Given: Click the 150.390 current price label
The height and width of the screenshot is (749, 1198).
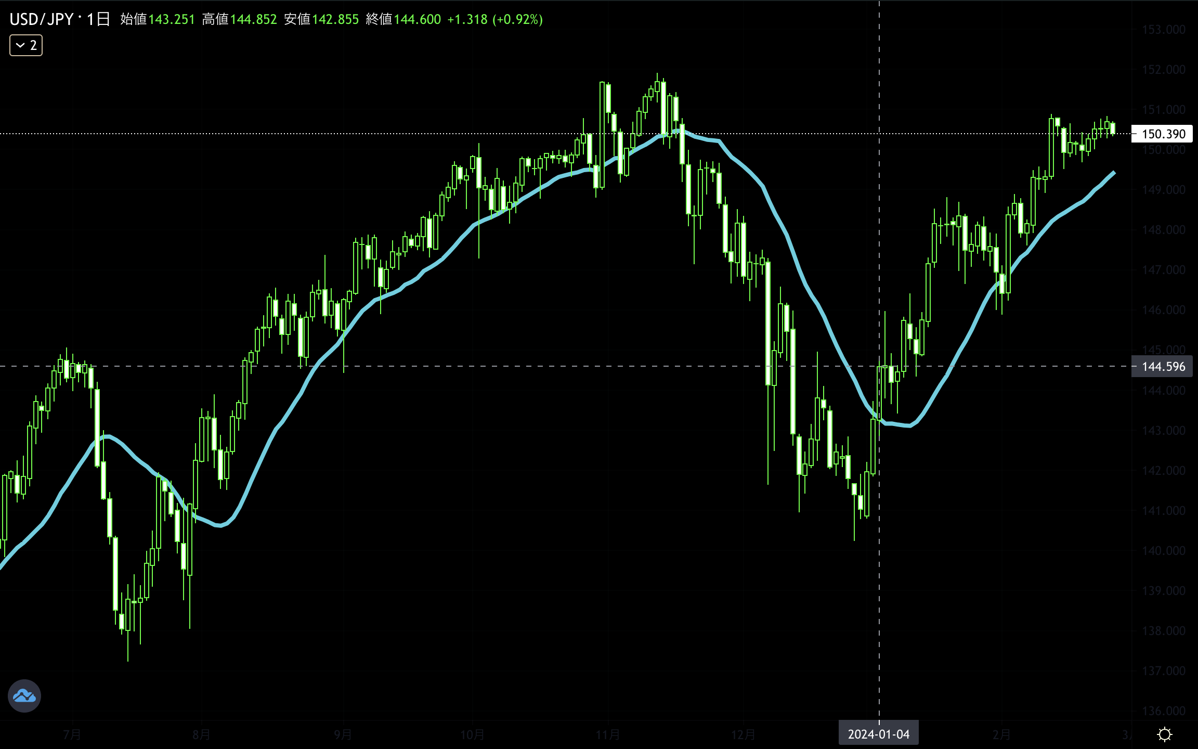Looking at the screenshot, I should [x=1163, y=134].
